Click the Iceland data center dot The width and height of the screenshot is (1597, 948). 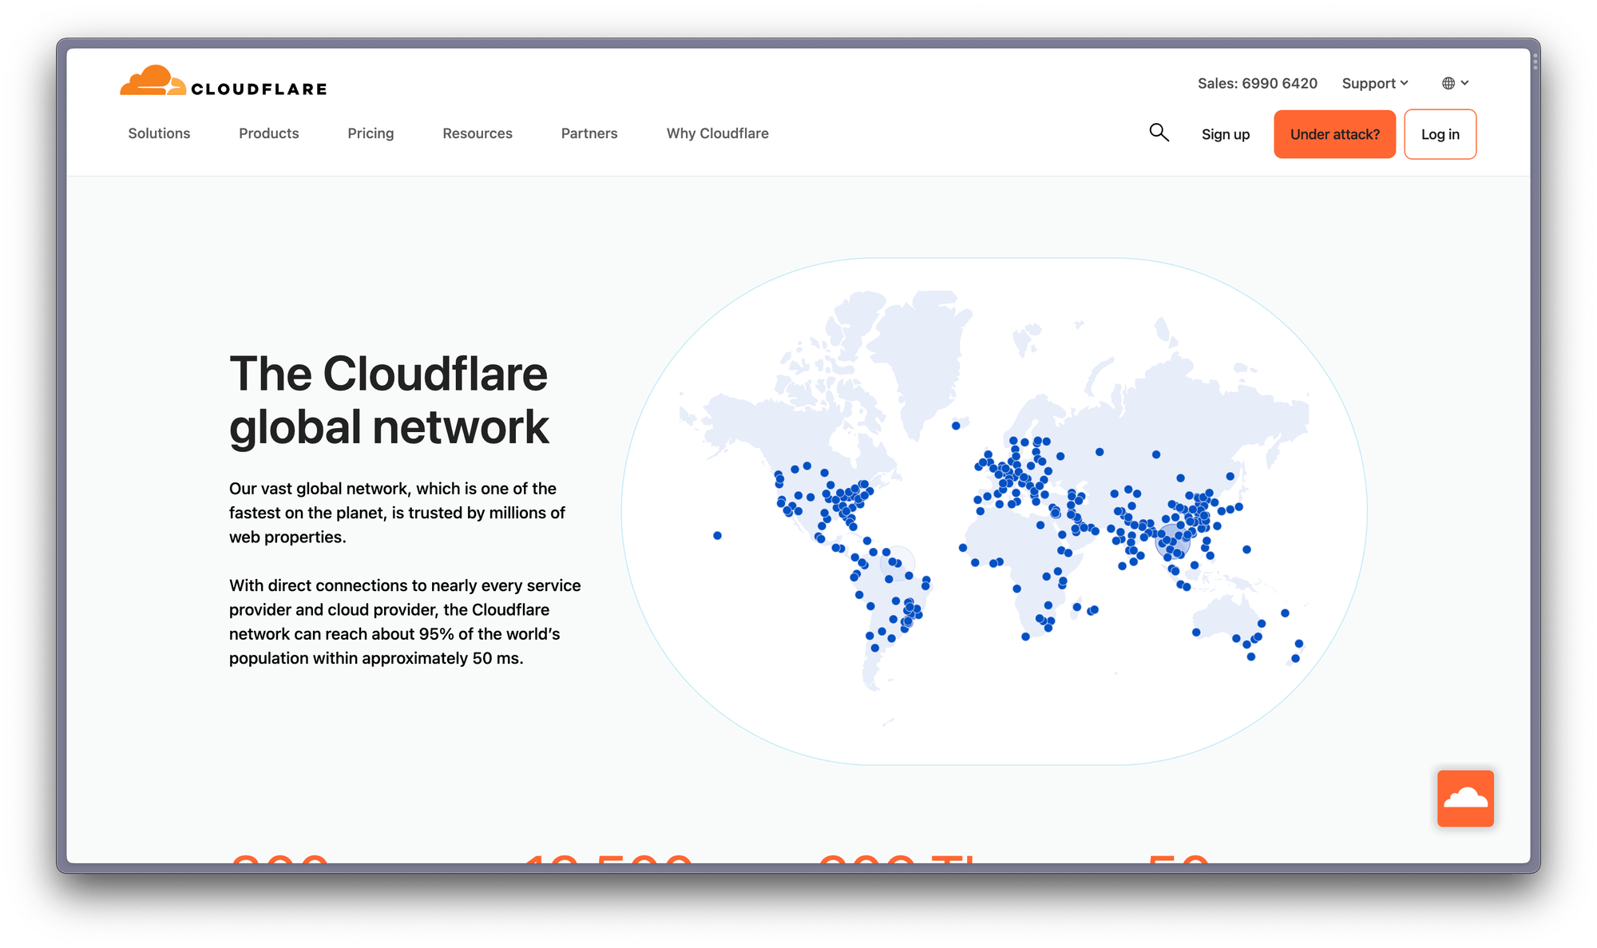(x=956, y=426)
